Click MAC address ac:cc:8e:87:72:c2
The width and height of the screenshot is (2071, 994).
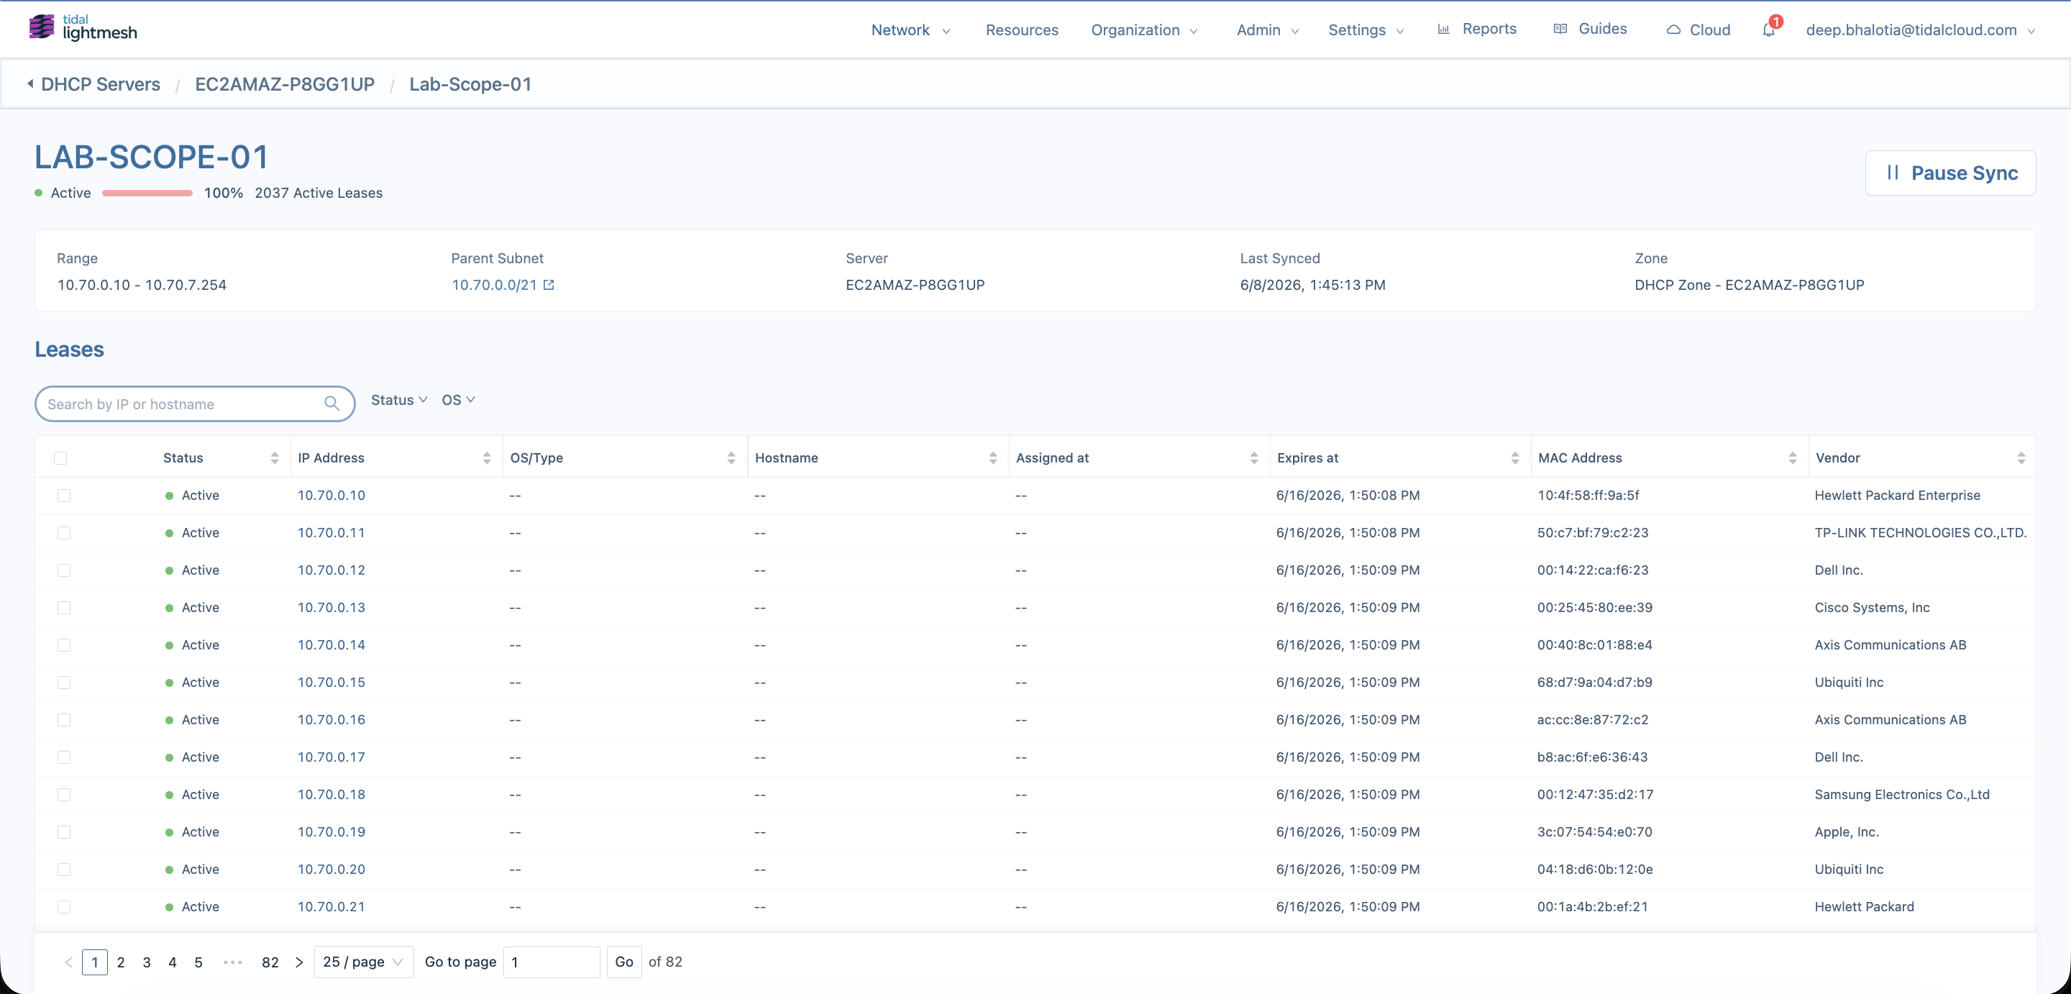1593,720
